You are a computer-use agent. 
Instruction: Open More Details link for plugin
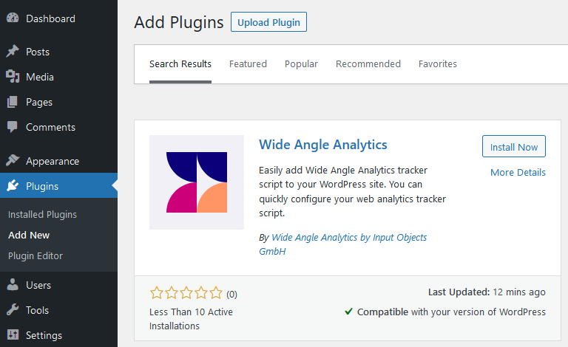tap(518, 173)
